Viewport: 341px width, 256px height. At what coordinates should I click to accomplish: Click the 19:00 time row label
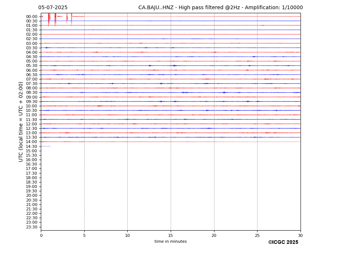[32, 186]
